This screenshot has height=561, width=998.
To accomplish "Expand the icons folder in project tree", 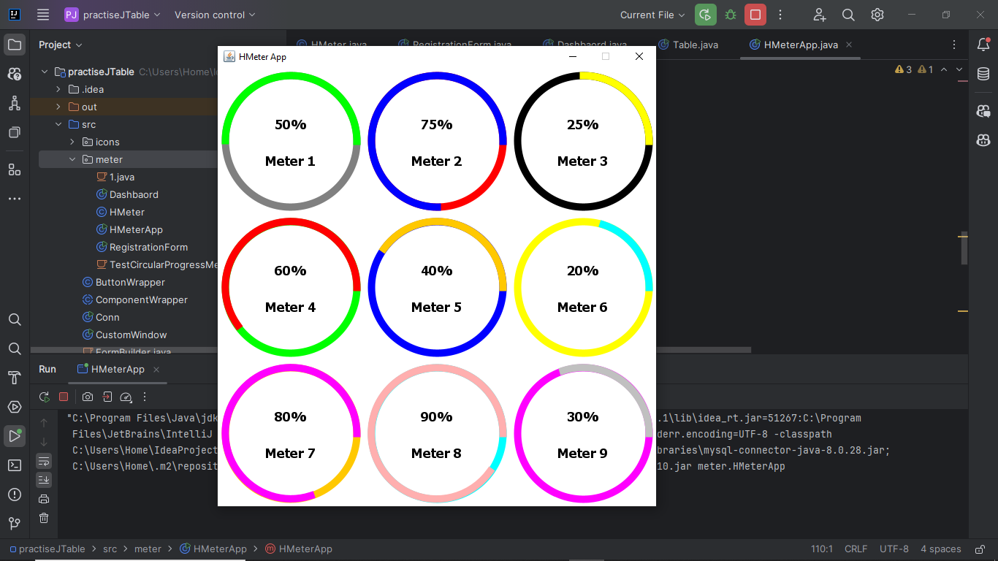I will 72,142.
